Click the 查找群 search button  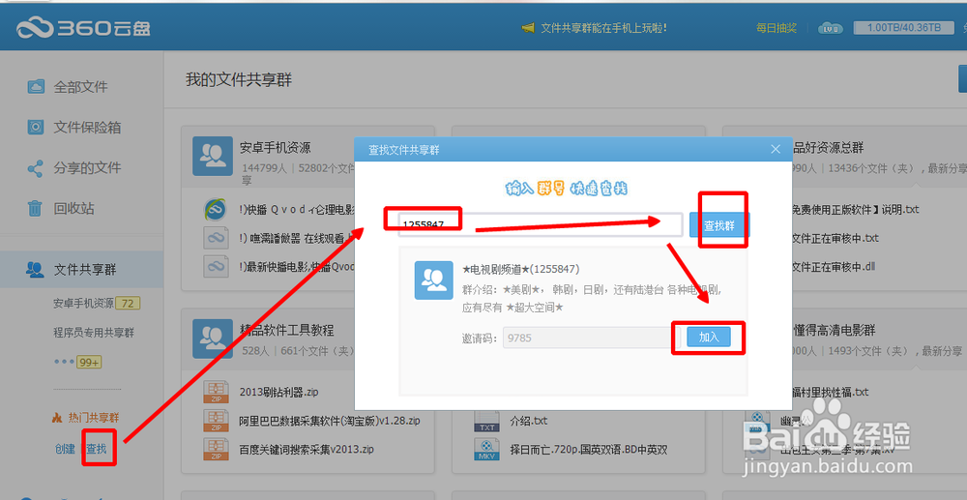(719, 225)
